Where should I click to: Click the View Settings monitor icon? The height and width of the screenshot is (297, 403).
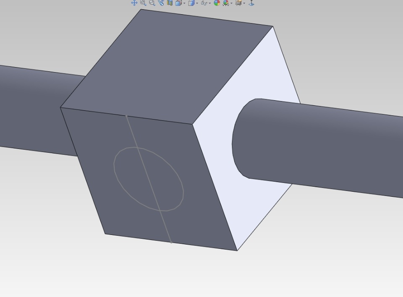[238, 3]
